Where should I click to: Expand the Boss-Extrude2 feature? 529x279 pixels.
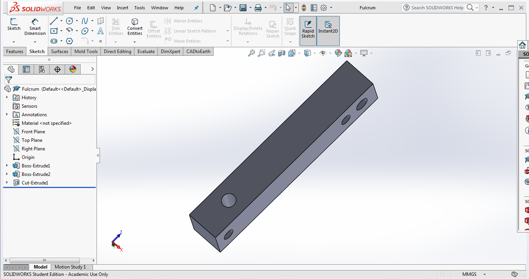[7, 174]
